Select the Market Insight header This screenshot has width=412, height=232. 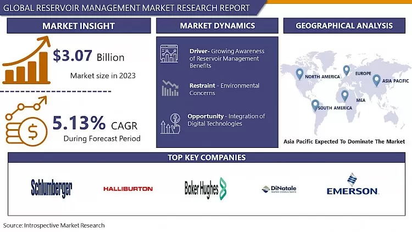coord(79,26)
